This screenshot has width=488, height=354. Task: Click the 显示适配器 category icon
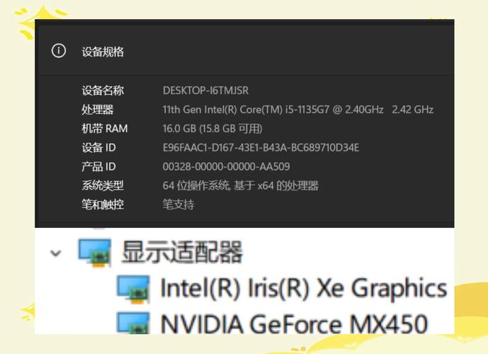94,252
